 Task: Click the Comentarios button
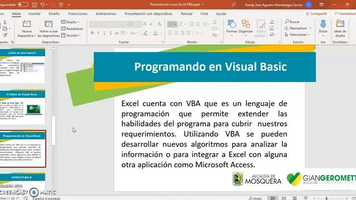[x=344, y=14]
